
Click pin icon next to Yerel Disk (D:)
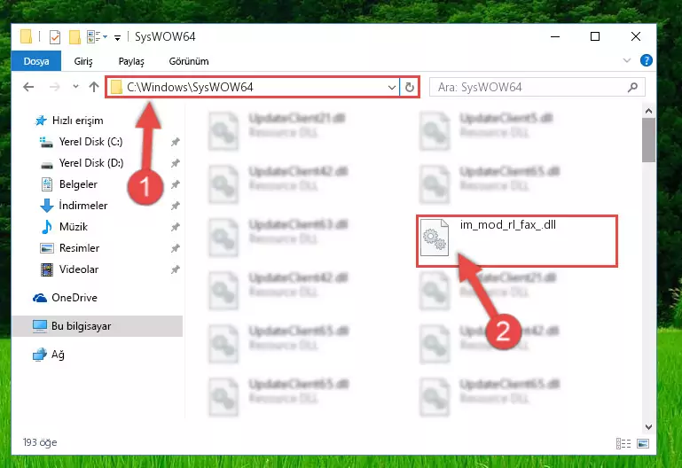coord(176,163)
